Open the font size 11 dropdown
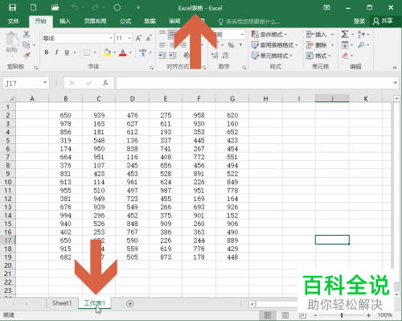 tap(129, 39)
